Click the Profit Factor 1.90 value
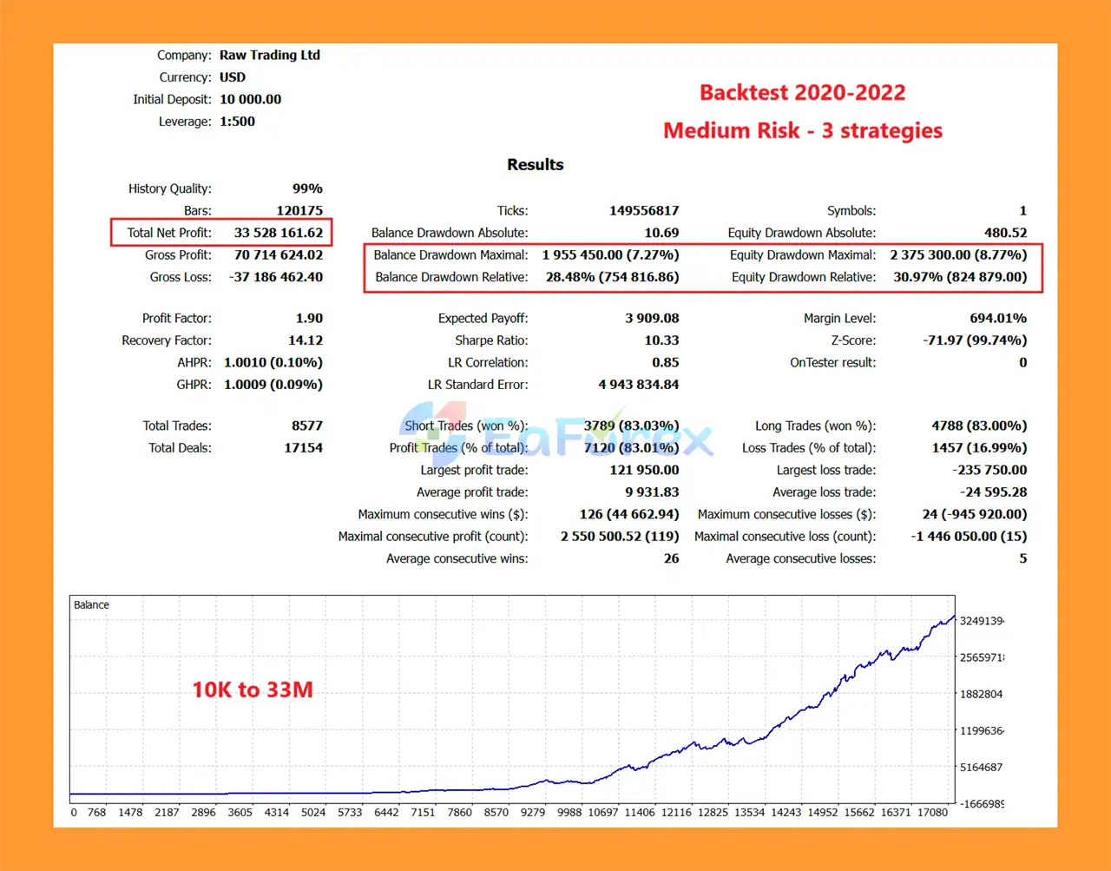 (x=309, y=319)
